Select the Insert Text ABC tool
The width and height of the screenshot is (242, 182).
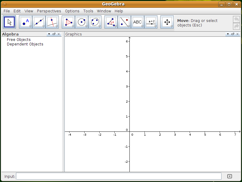138,22
